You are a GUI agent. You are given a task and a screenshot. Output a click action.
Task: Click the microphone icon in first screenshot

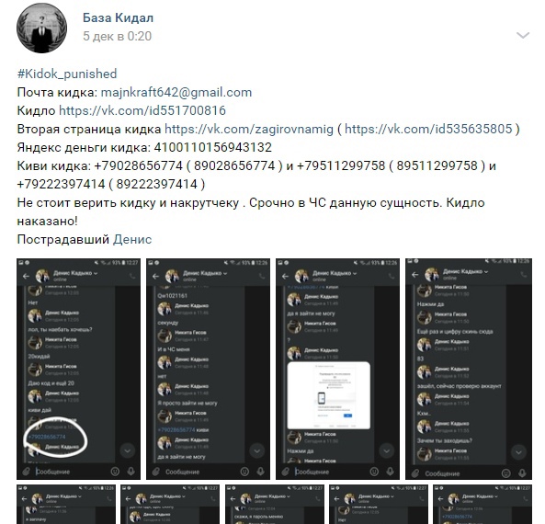tap(131, 472)
